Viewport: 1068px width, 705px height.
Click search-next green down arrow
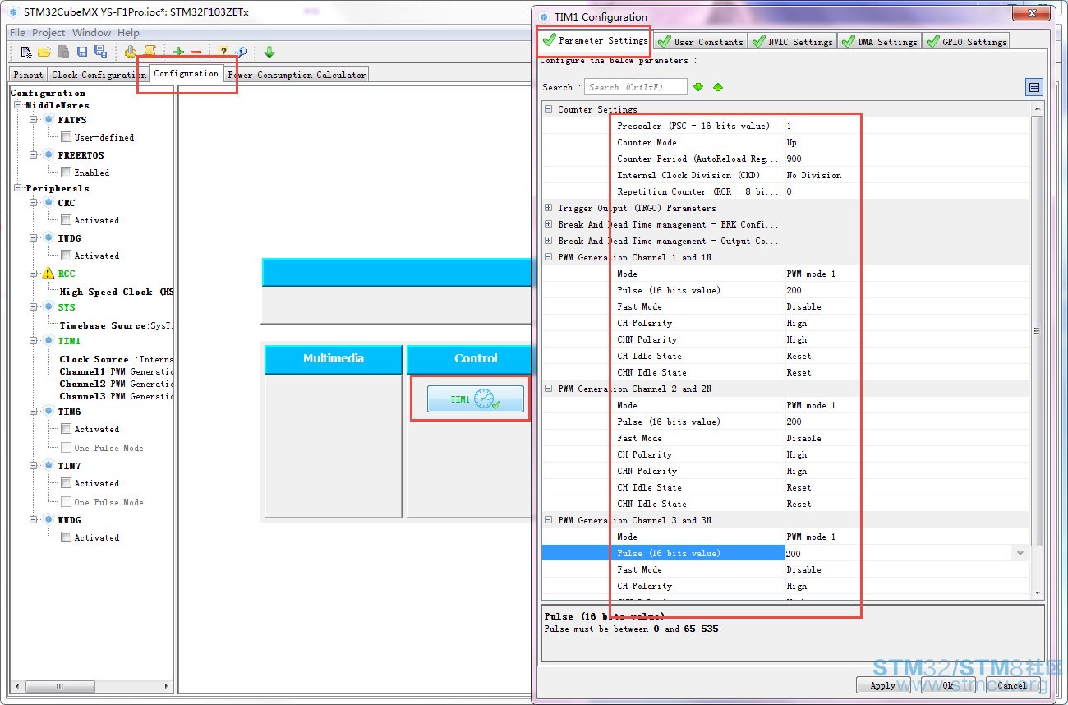[x=698, y=87]
